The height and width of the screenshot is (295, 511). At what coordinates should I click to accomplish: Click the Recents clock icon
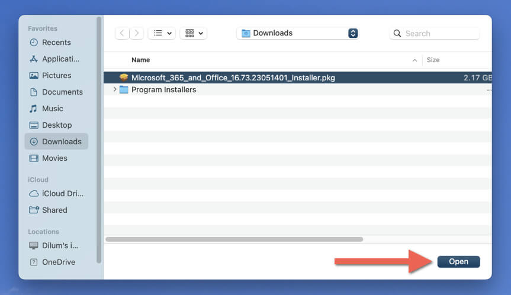[x=34, y=43]
